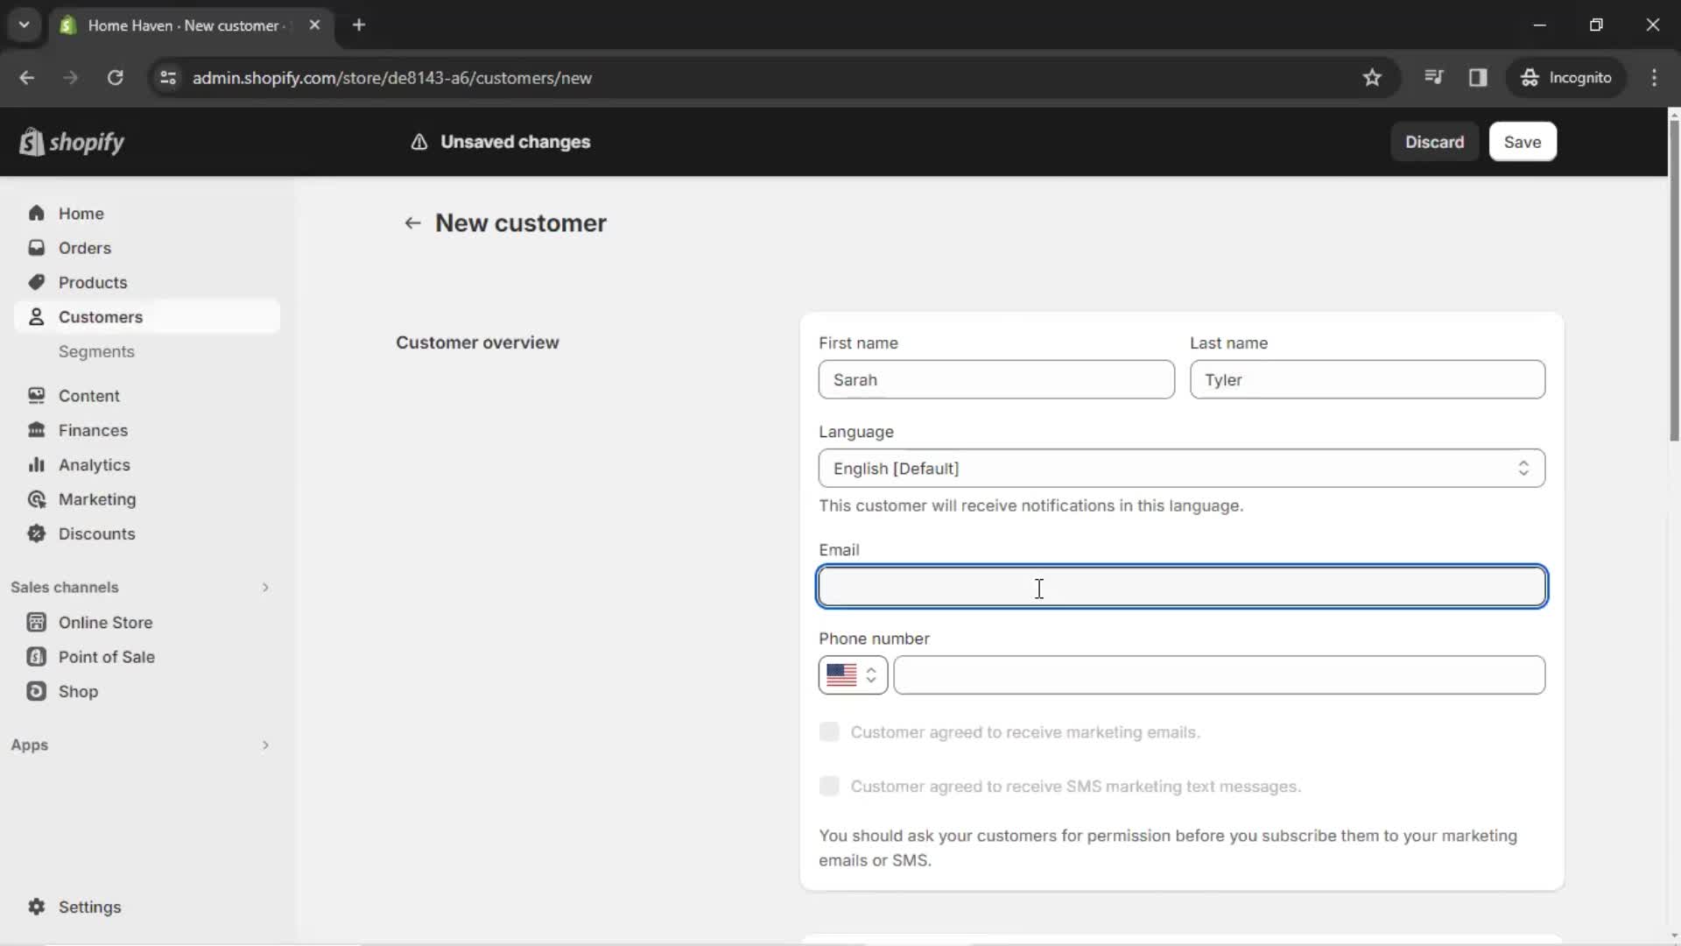Screen dimensions: 1681x946
Task: Select the US phone country flag dropdown
Action: [852, 674]
